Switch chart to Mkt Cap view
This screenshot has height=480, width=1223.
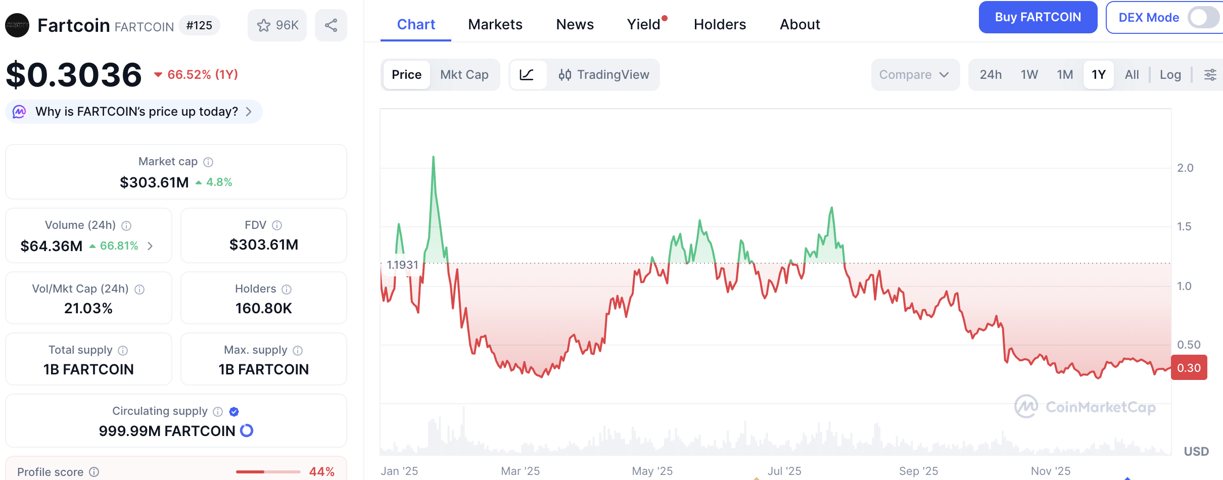click(464, 75)
